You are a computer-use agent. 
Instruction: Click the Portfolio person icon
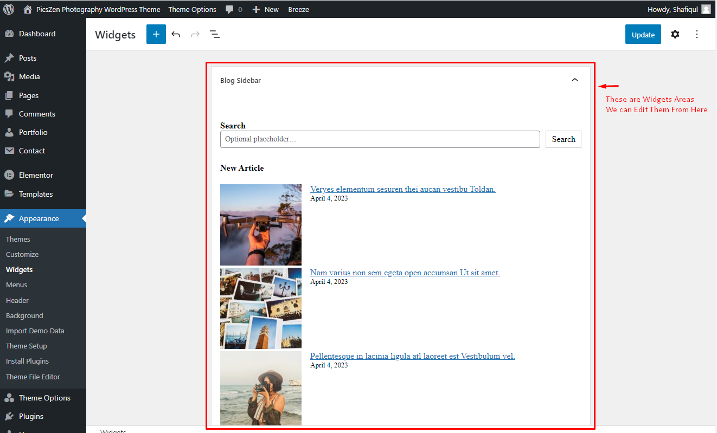(x=9, y=132)
